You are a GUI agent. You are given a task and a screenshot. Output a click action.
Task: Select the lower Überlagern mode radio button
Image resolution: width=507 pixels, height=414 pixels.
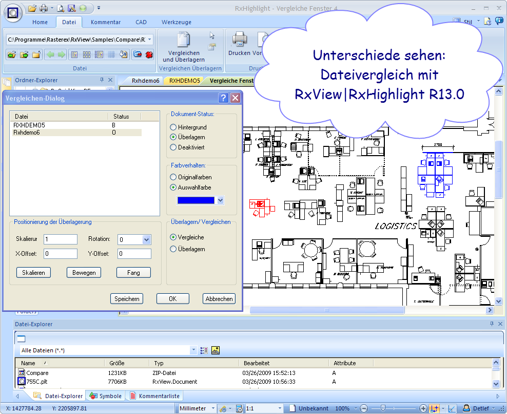pyautogui.click(x=173, y=249)
